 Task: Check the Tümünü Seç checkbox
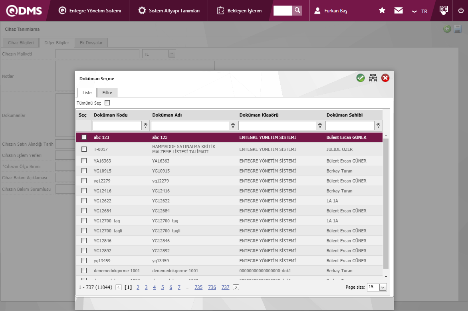(x=107, y=103)
